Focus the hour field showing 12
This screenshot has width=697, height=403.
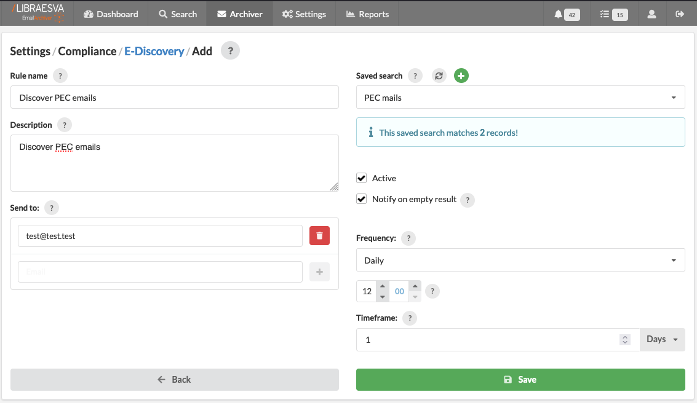pos(366,291)
